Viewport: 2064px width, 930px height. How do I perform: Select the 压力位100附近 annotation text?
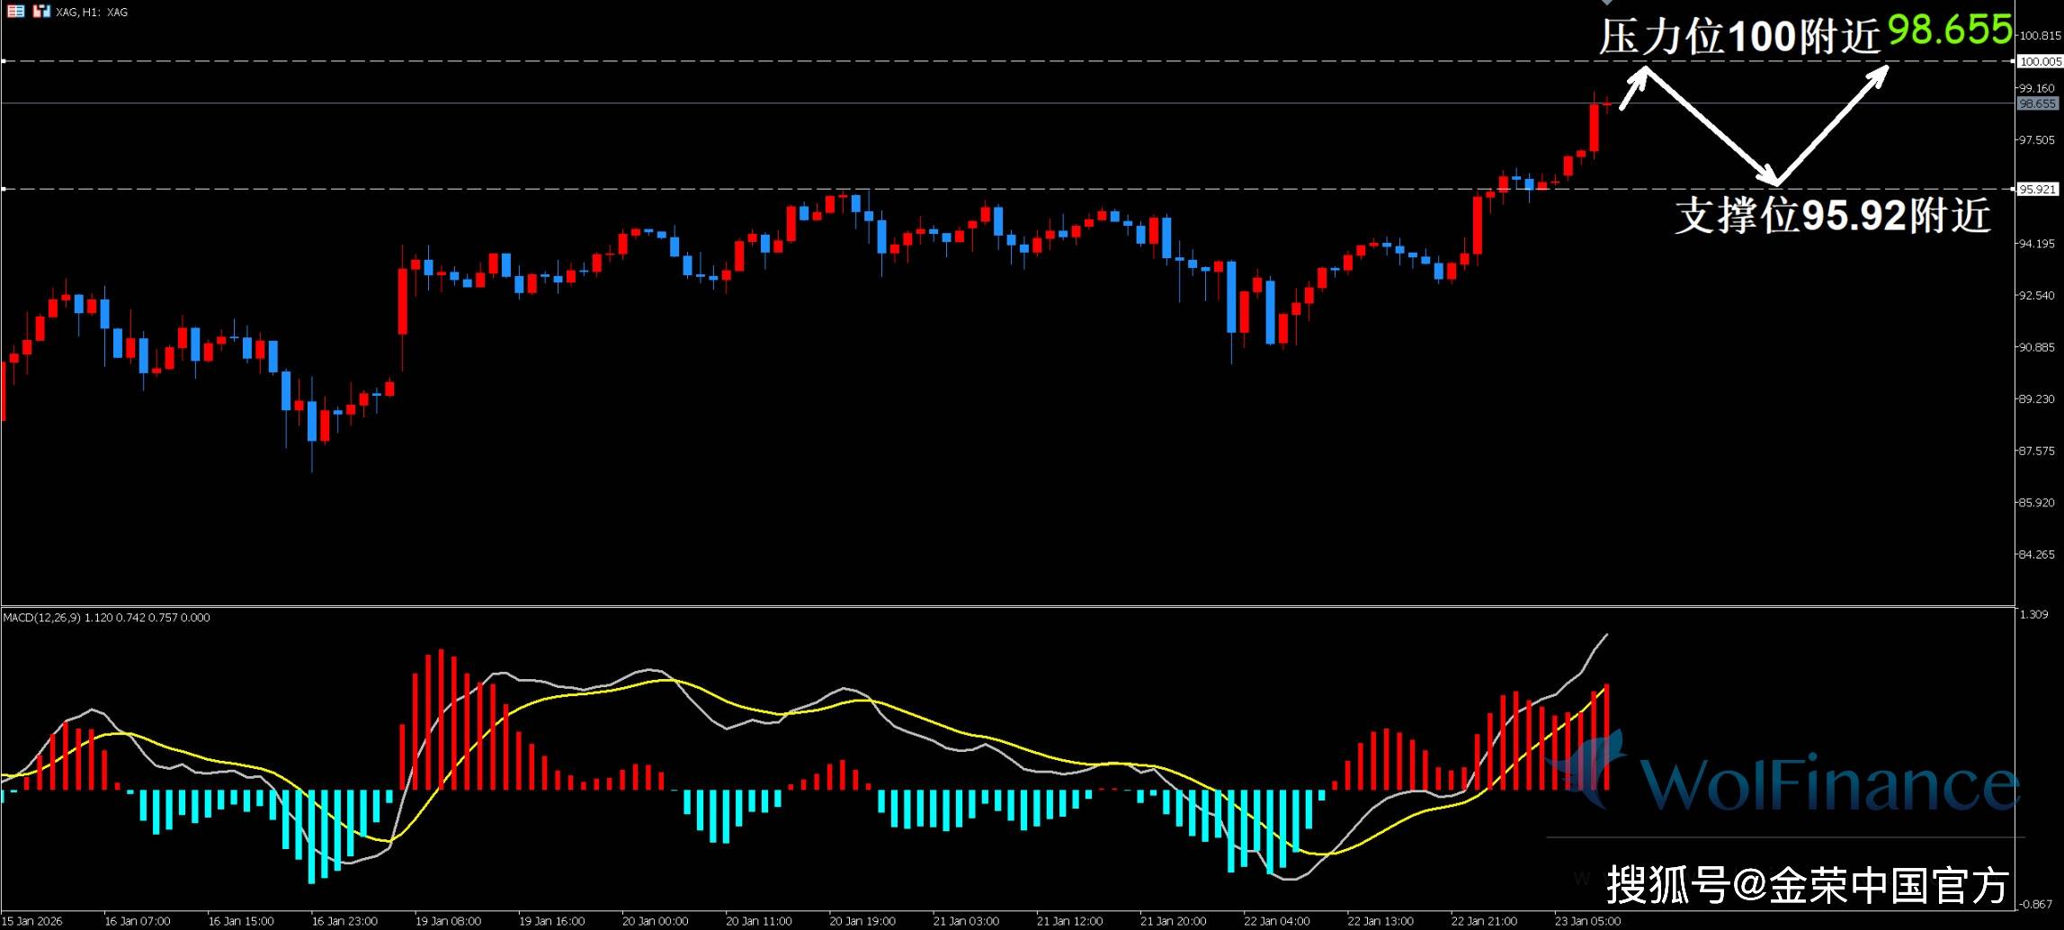click(x=1739, y=38)
